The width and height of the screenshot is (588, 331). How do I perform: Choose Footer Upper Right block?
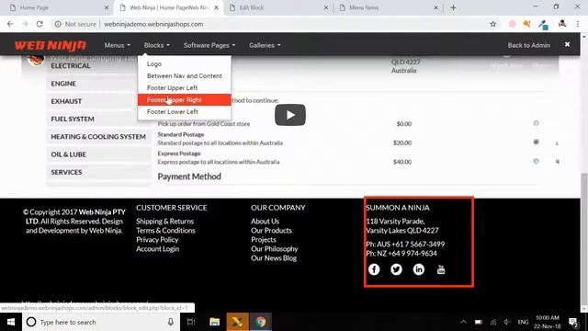tap(184, 100)
